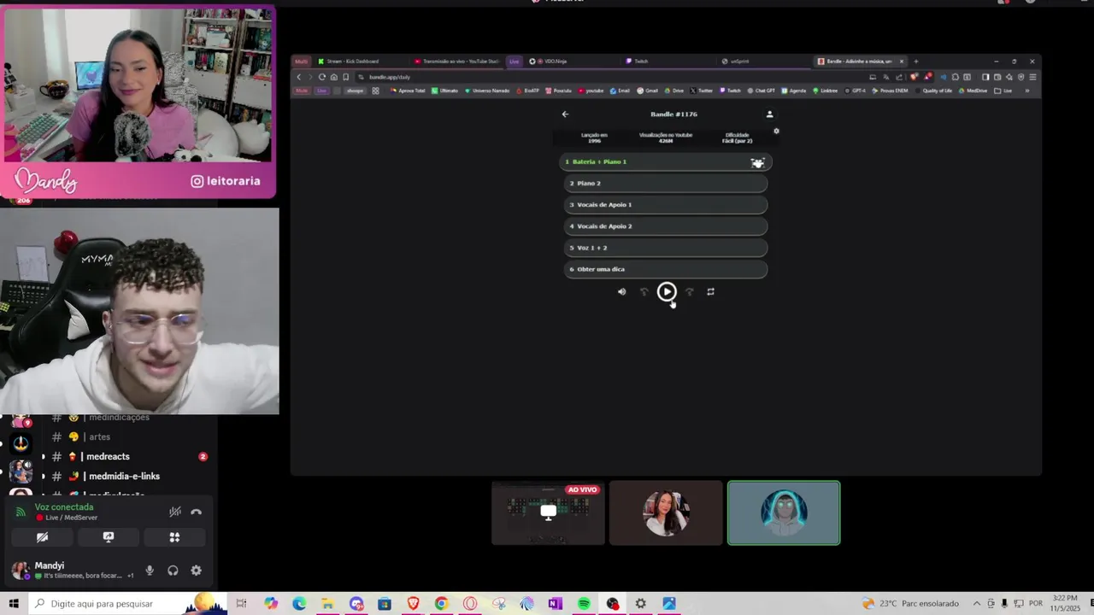Click 'Voz conectada' connection status
Screen dimensions: 1094x615
click(64, 507)
